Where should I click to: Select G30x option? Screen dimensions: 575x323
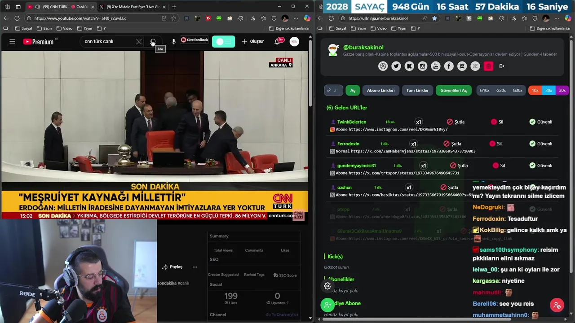tap(517, 90)
